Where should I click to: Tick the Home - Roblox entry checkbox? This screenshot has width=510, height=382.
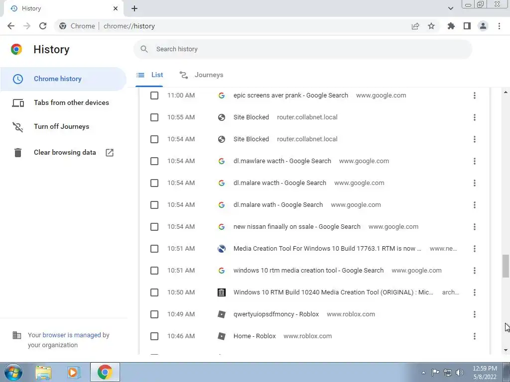pos(154,336)
